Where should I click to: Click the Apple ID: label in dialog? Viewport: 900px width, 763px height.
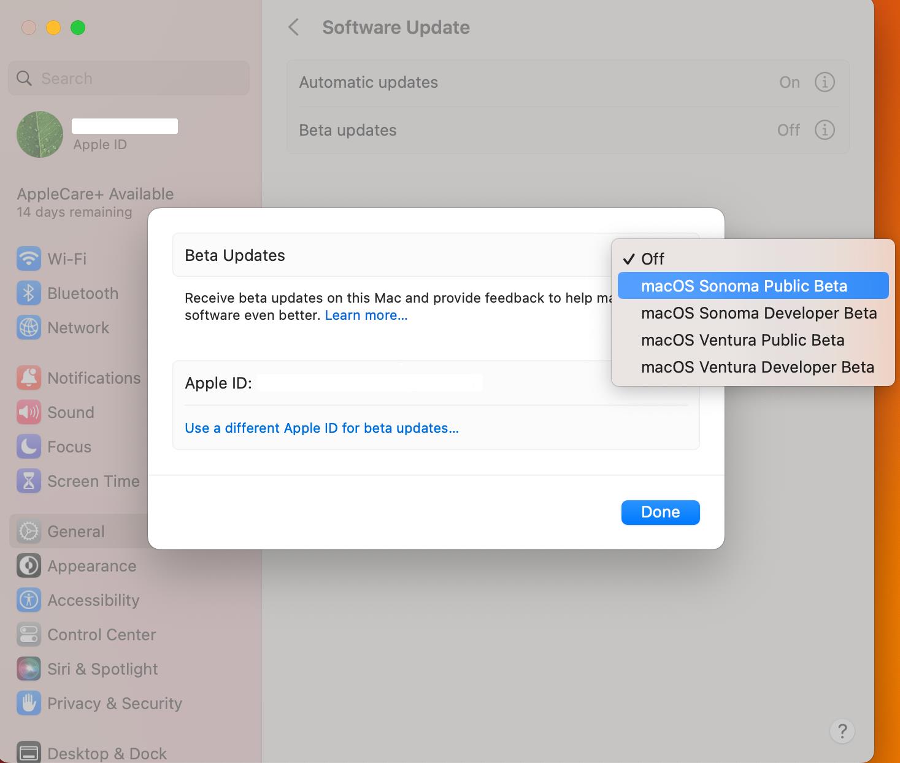[x=218, y=382]
